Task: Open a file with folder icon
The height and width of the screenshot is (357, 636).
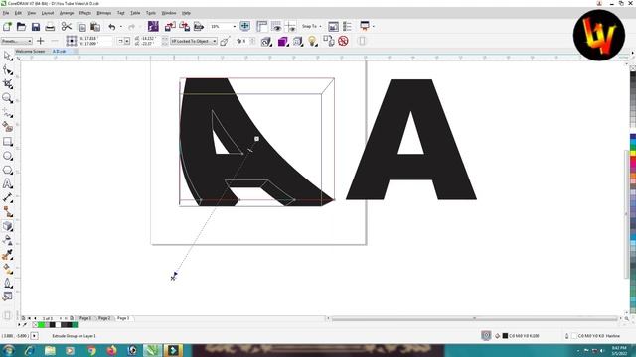Action: [x=21, y=27]
